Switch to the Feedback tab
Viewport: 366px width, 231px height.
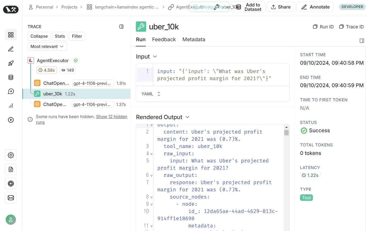tap(164, 39)
